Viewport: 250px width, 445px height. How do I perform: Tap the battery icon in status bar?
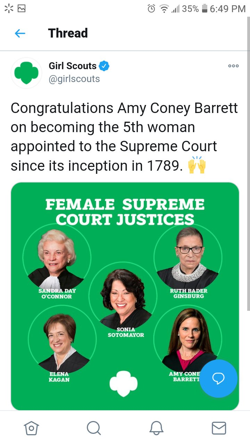[205, 9]
